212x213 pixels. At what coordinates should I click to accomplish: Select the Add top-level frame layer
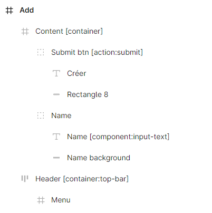pyautogui.click(x=26, y=10)
